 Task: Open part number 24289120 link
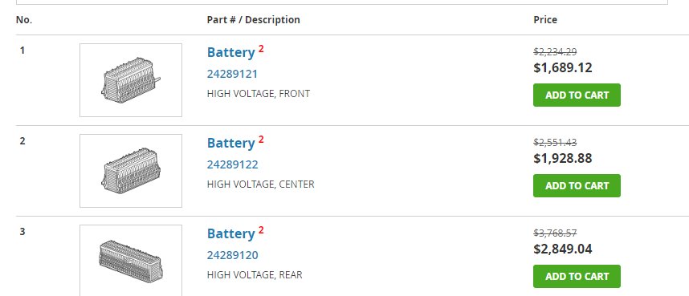click(x=232, y=255)
